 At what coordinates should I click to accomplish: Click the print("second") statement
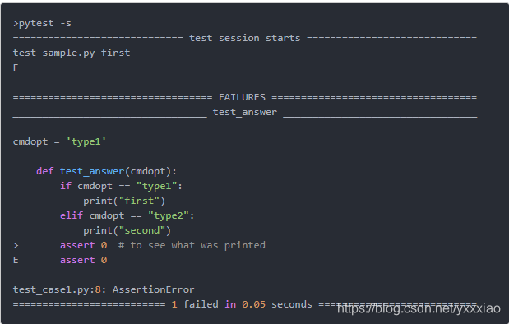tap(127, 230)
